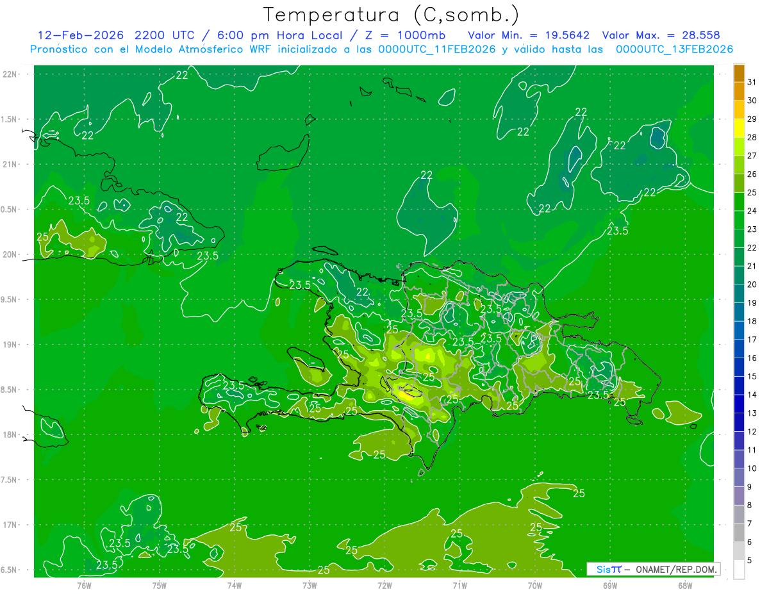Click the 18 label on the color scale
The height and width of the screenshot is (594, 769).
[752, 321]
